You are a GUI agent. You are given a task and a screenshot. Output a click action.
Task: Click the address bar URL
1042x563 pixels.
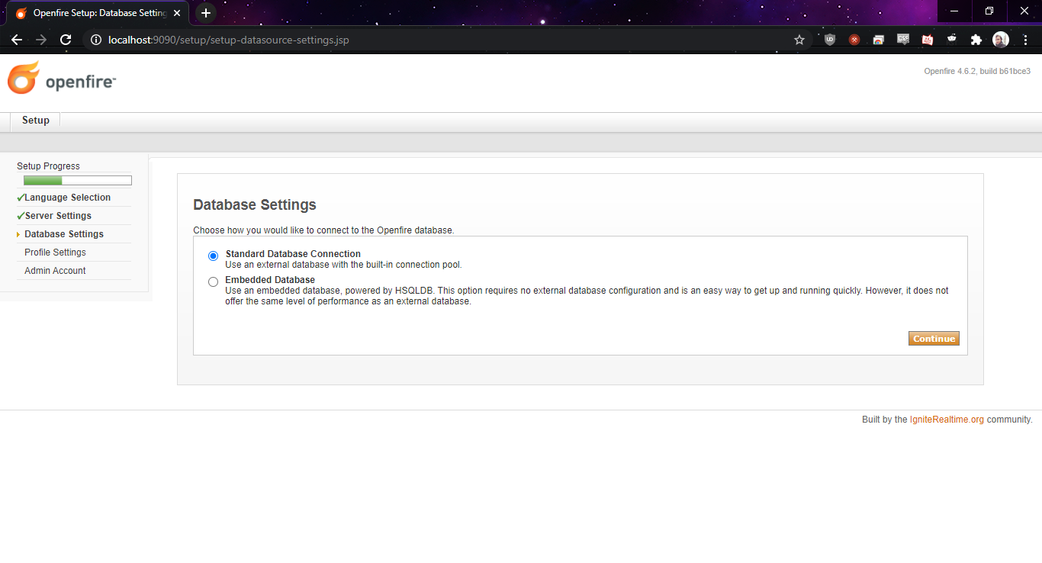tap(229, 40)
